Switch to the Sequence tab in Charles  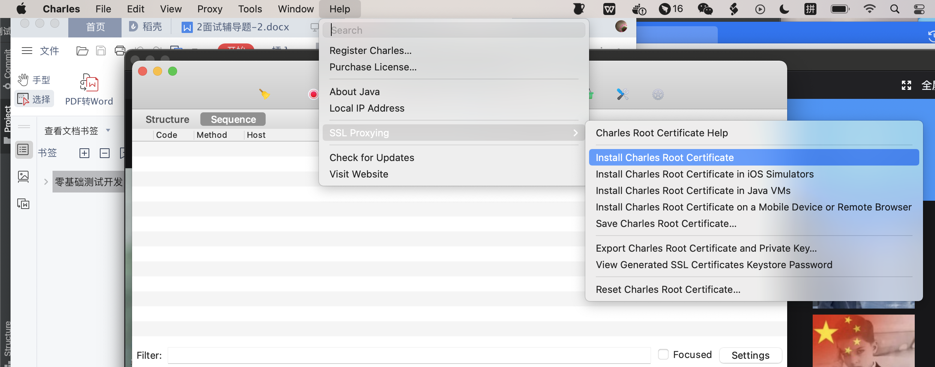click(233, 119)
